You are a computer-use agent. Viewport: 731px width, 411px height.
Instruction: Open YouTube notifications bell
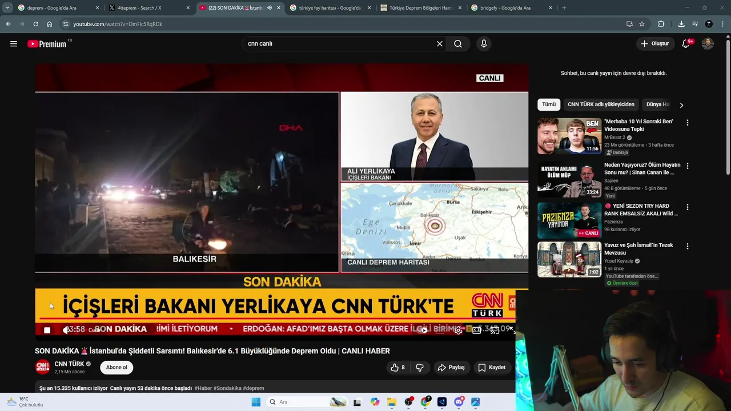(686, 43)
